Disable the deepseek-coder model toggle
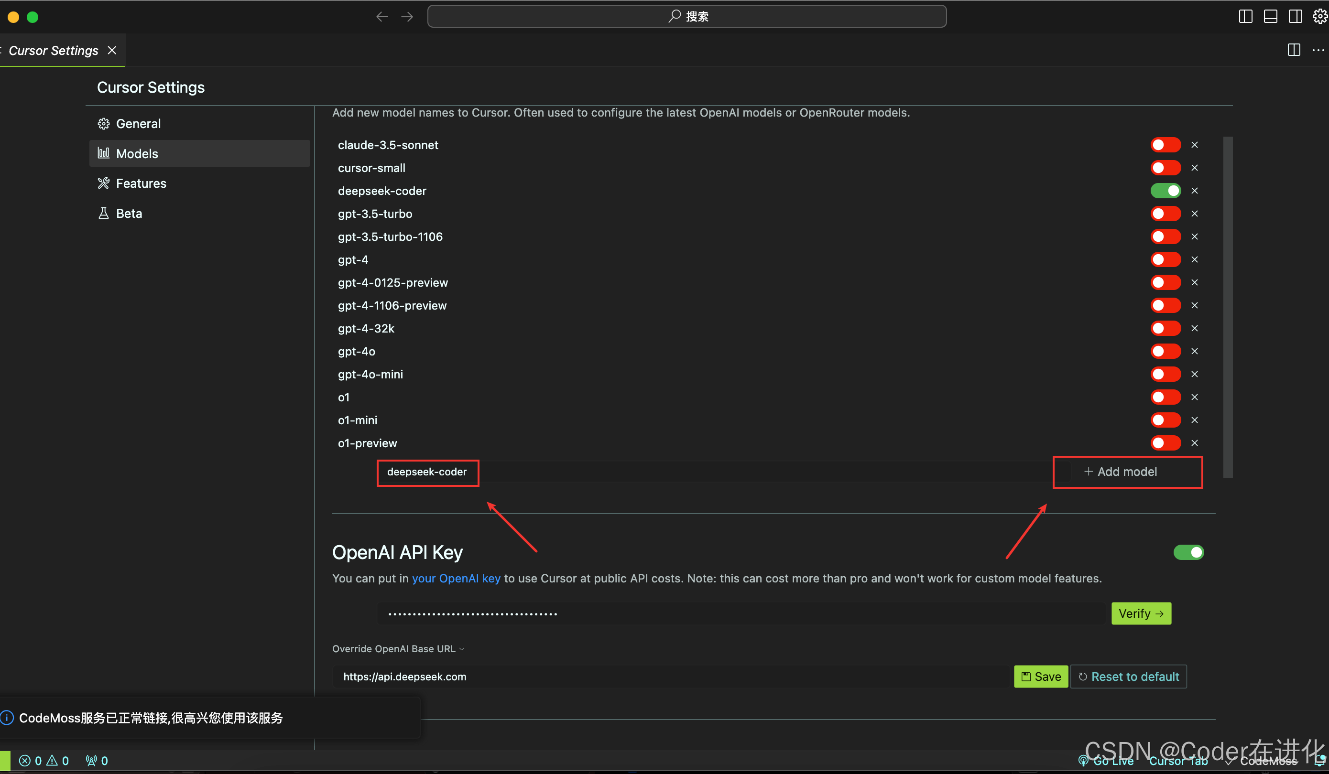The height and width of the screenshot is (774, 1329). click(1165, 191)
